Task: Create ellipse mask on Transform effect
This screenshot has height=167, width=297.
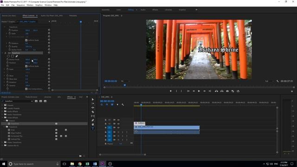Action: [8, 56]
